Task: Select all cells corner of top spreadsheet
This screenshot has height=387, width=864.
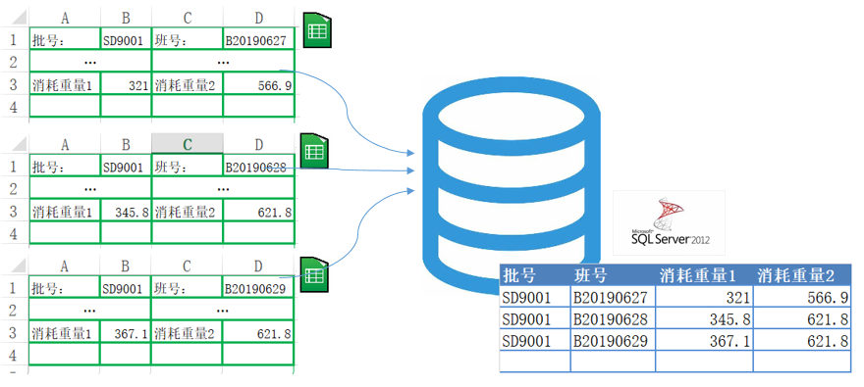Action: (15, 19)
